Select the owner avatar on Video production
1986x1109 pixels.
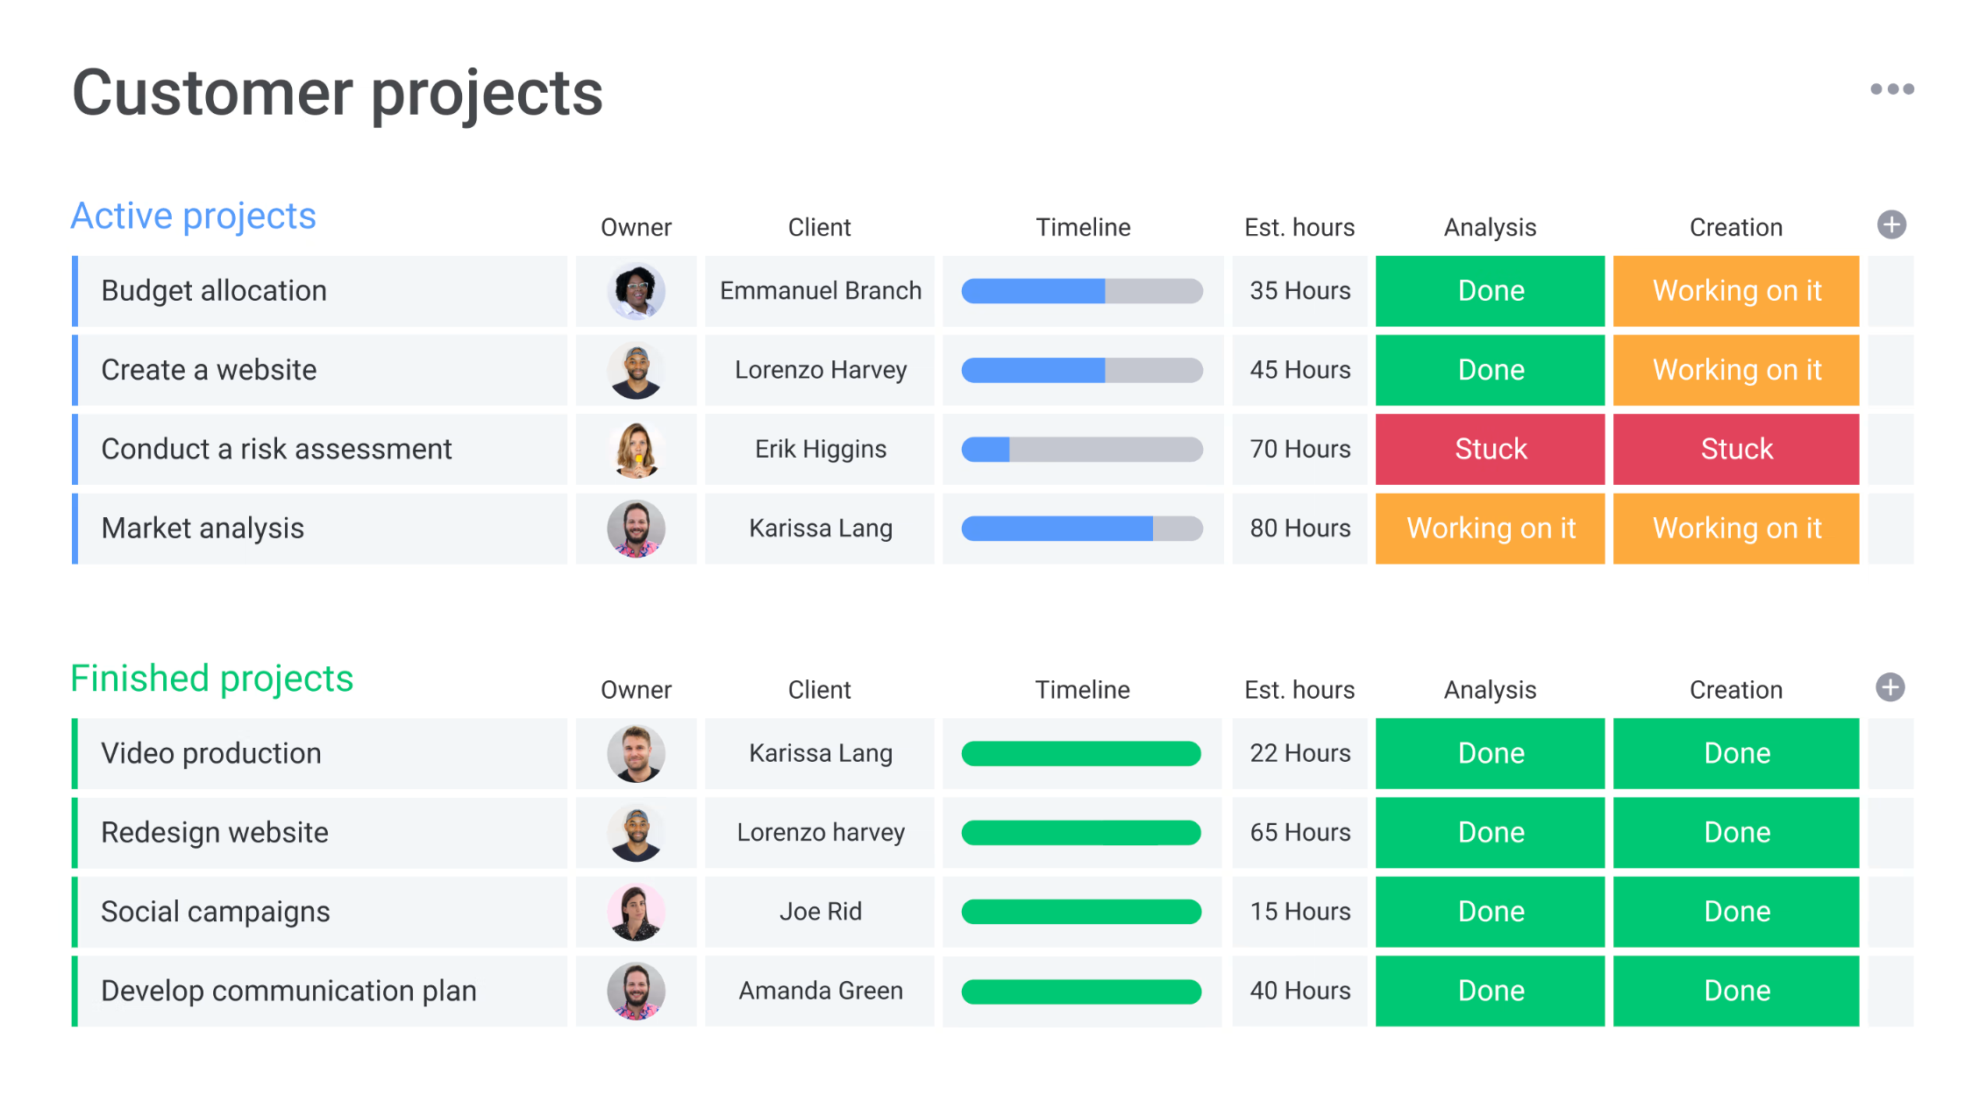click(636, 752)
